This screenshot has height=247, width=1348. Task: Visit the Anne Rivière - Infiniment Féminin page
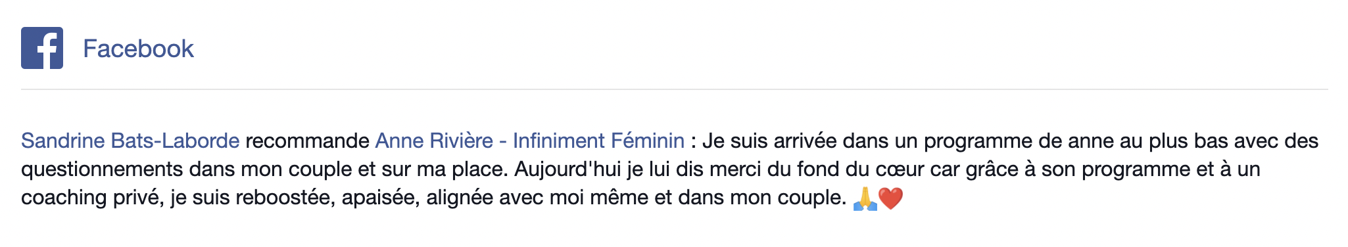pos(530,141)
